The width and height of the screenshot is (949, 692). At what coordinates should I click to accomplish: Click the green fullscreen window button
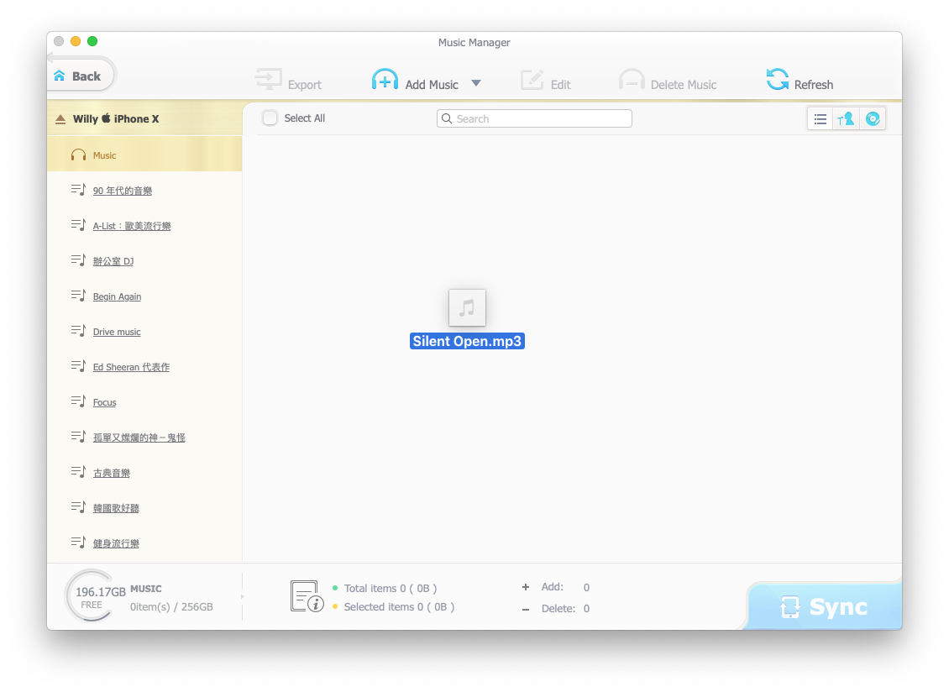click(x=92, y=41)
